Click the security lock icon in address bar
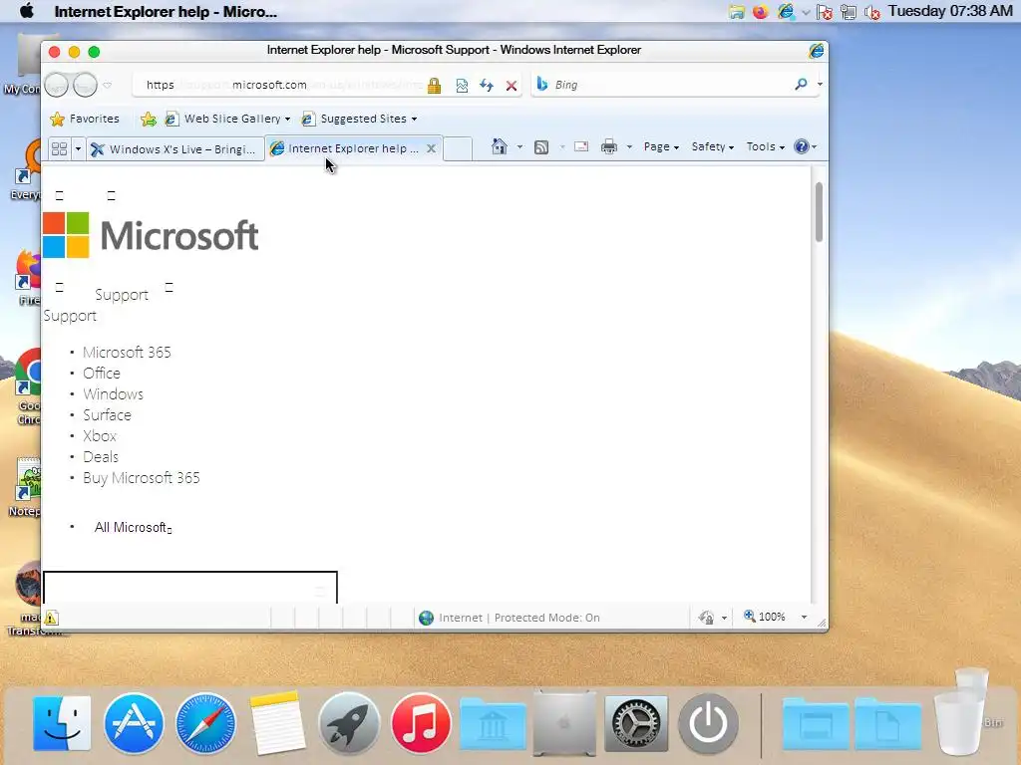The image size is (1021, 765). click(434, 86)
